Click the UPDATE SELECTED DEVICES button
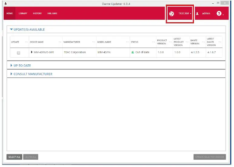 tap(210, 157)
